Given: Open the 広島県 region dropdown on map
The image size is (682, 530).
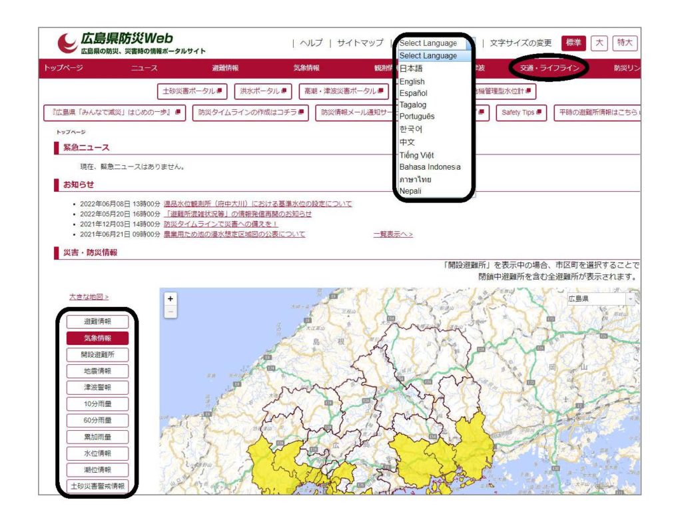Looking at the screenshot, I should (x=601, y=299).
